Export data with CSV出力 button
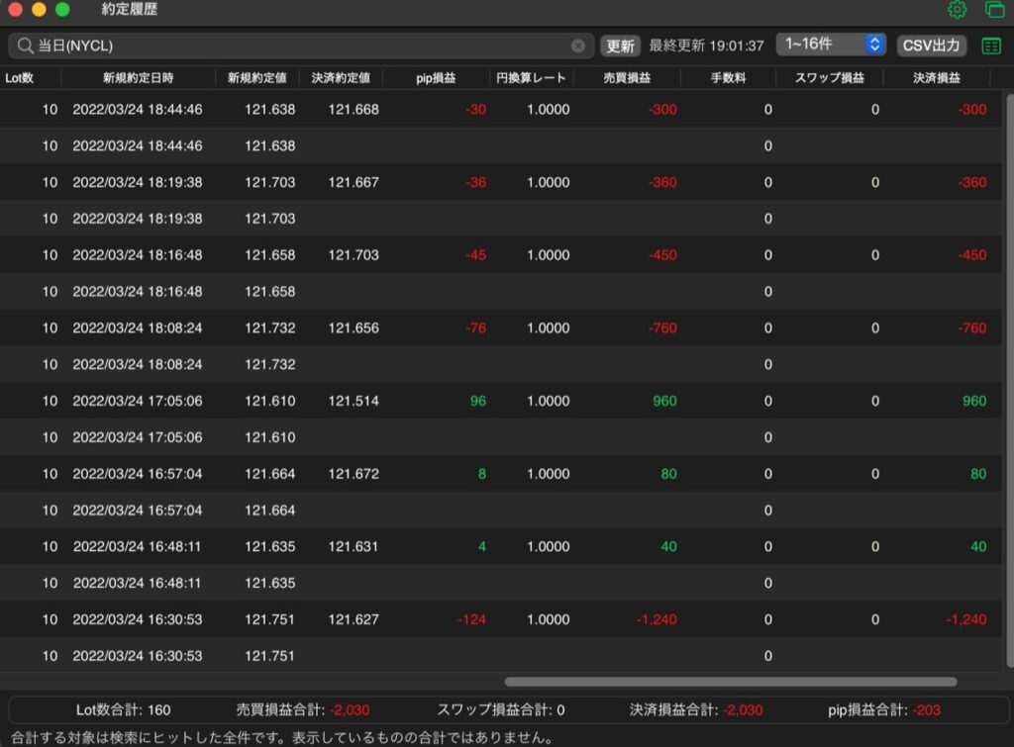Viewport: 1014px width, 747px height. 931,46
